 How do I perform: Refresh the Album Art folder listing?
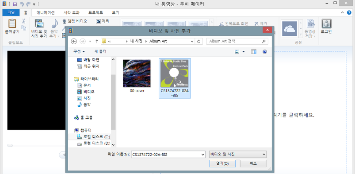(199, 41)
